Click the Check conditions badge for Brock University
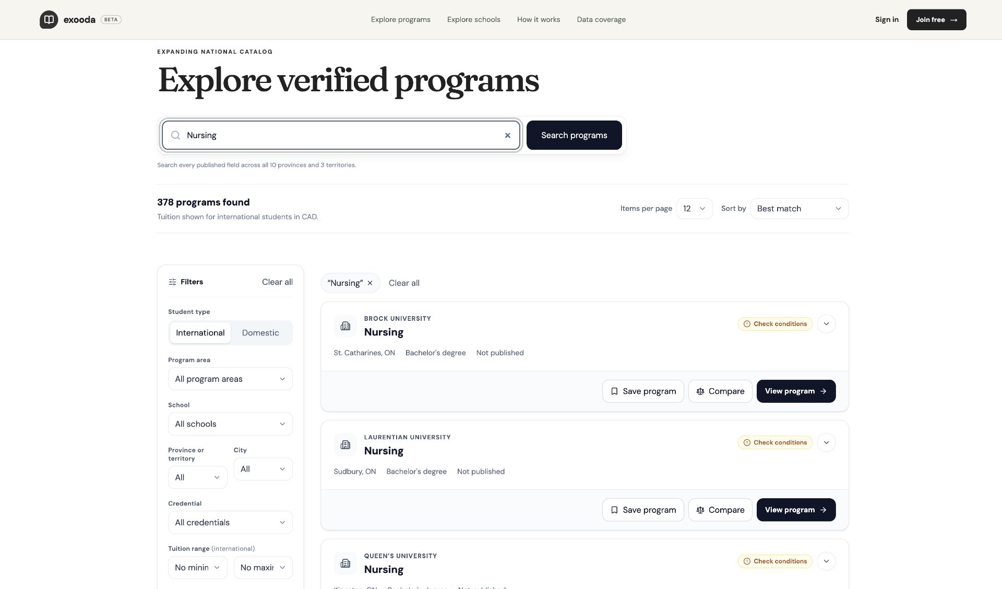 click(775, 324)
